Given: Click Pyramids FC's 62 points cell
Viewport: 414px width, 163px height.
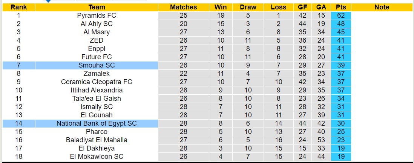Looking at the screenshot, I should coord(341,15).
